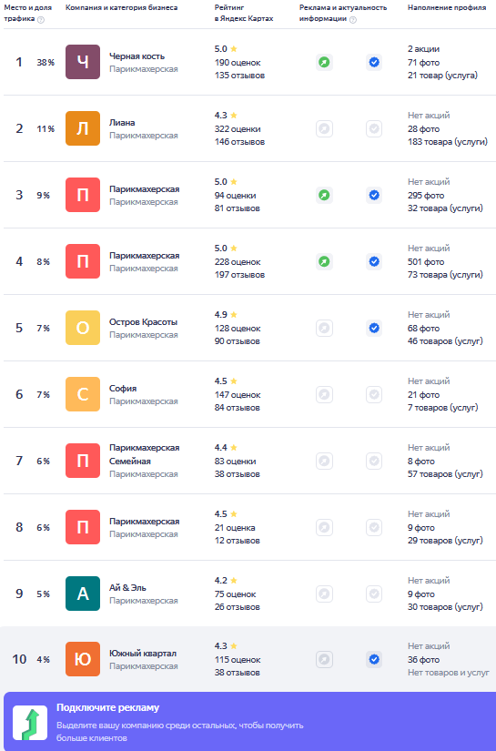496x751 pixels.
Task: Click the grey verification badge in София row
Action: point(374,395)
